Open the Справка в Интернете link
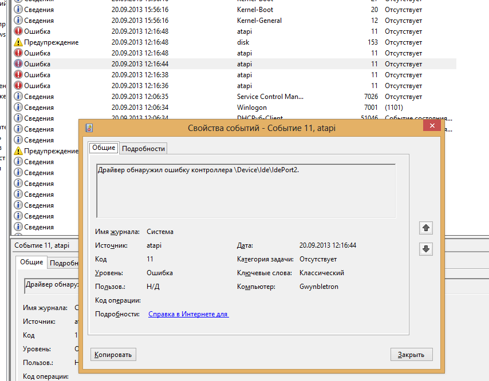Image resolution: width=489 pixels, height=381 pixels. pyautogui.click(x=188, y=314)
